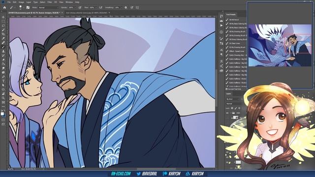The image size is (315, 177).
Task: Select the Move tool in the toolbar
Action: click(x=3, y=17)
